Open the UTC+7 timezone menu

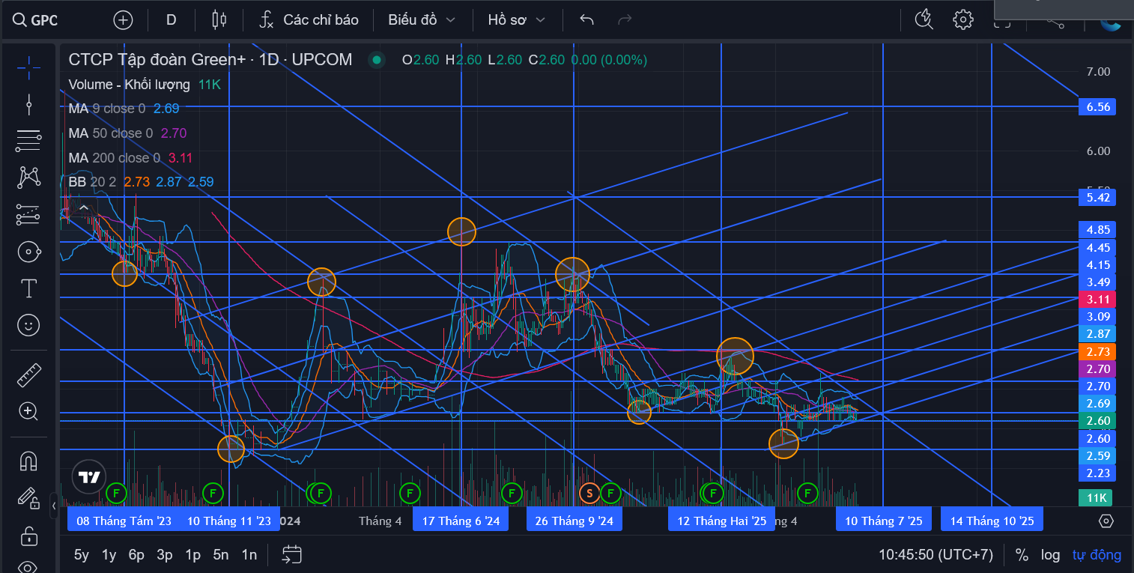(936, 554)
